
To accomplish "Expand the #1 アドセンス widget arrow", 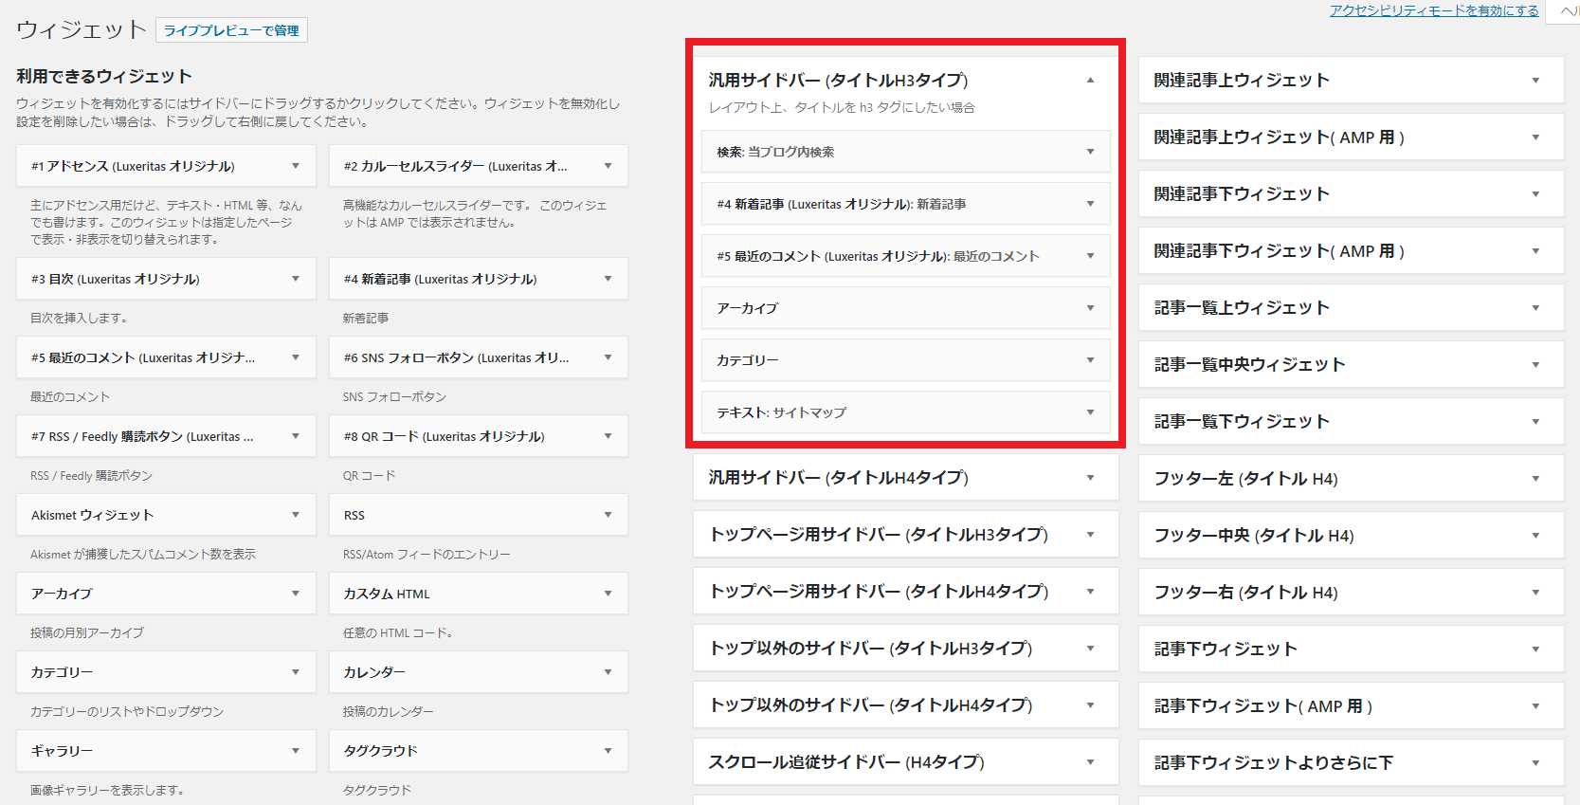I will [x=296, y=166].
